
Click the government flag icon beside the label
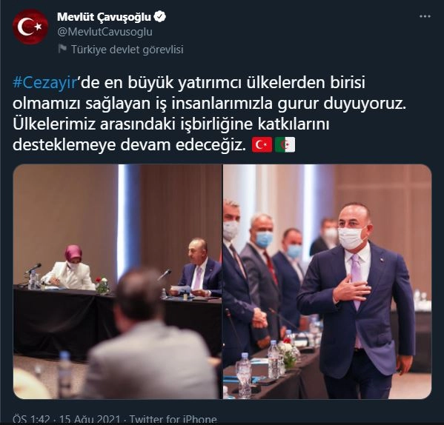62,49
